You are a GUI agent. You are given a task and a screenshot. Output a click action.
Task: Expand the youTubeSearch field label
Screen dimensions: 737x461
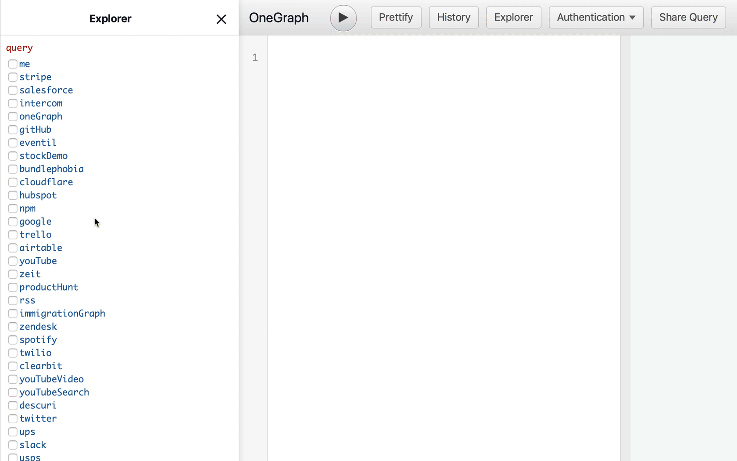pos(54,393)
